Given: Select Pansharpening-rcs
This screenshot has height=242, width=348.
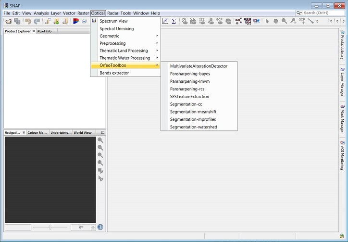Looking at the screenshot, I should coord(199,89).
